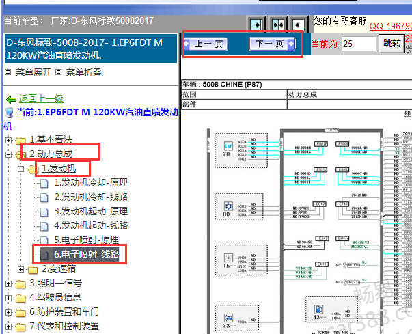Click the folder icon of 7.仪表和控制装置
Viewport: 412px width, 334px height.
(20, 327)
